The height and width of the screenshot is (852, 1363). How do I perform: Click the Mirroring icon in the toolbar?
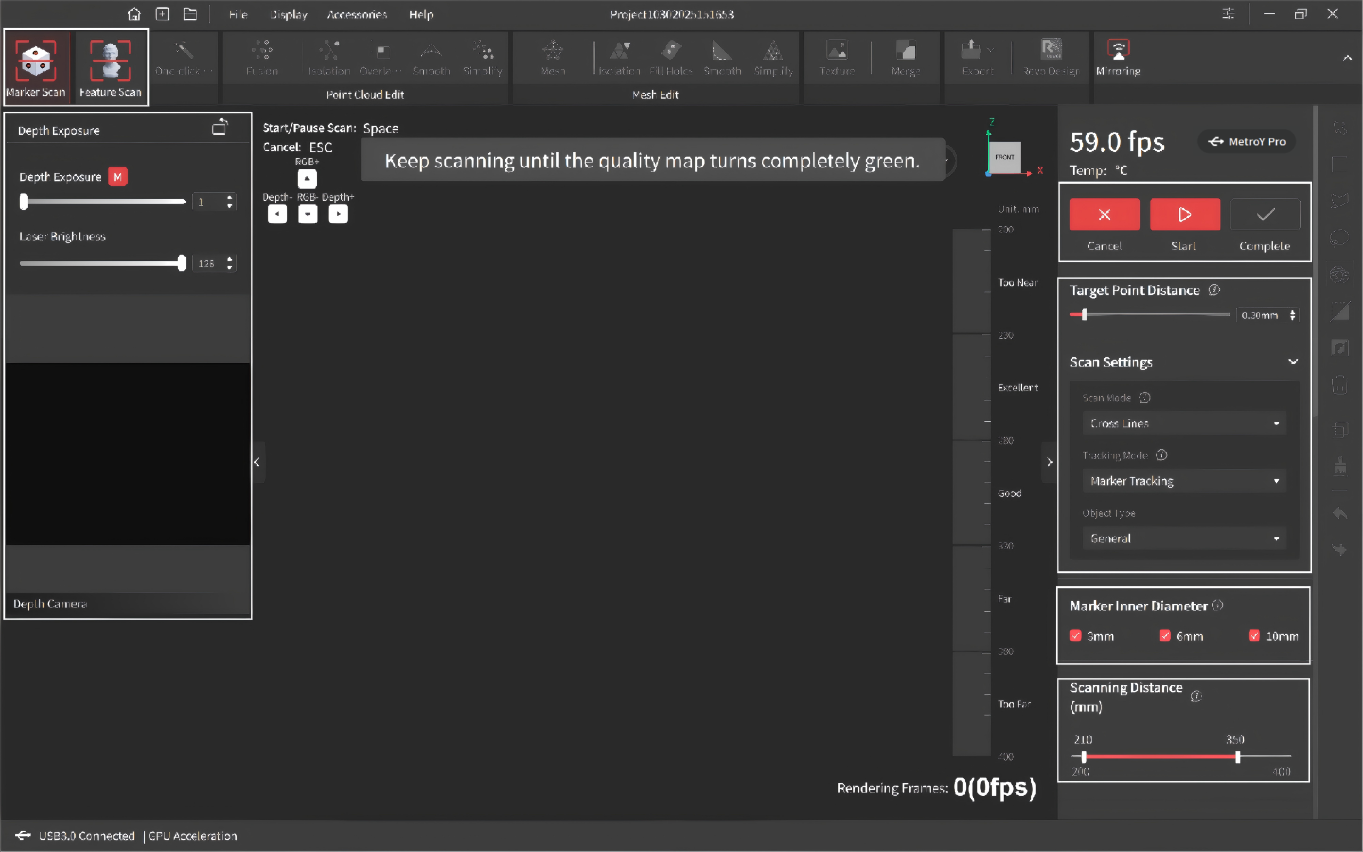(1118, 51)
